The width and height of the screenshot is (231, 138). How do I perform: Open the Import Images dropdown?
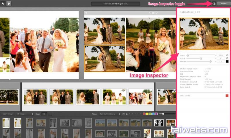pyautogui.click(x=8, y=114)
